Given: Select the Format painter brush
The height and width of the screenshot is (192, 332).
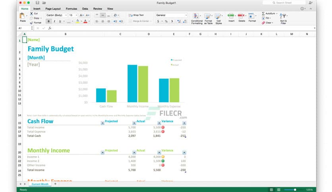Looking at the screenshot, I should (31, 23).
